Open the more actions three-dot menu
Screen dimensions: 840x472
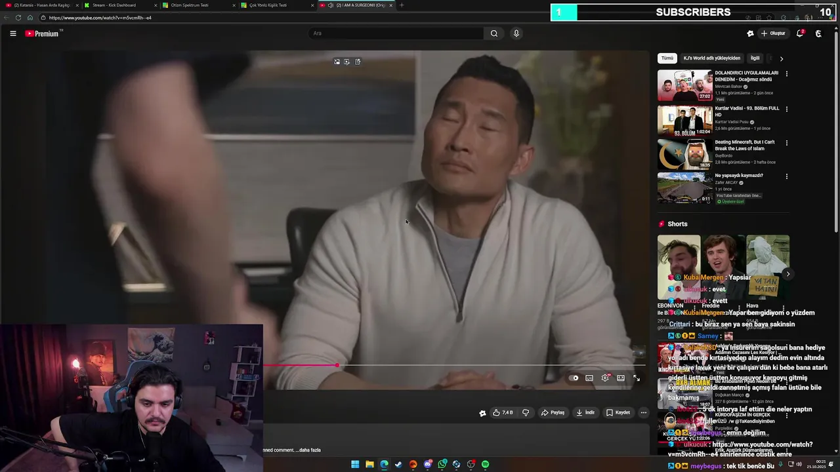pos(644,413)
